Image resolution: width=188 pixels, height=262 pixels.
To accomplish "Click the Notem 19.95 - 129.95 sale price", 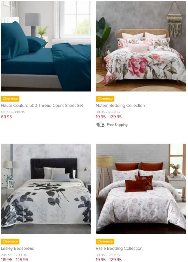I will coord(109,117).
